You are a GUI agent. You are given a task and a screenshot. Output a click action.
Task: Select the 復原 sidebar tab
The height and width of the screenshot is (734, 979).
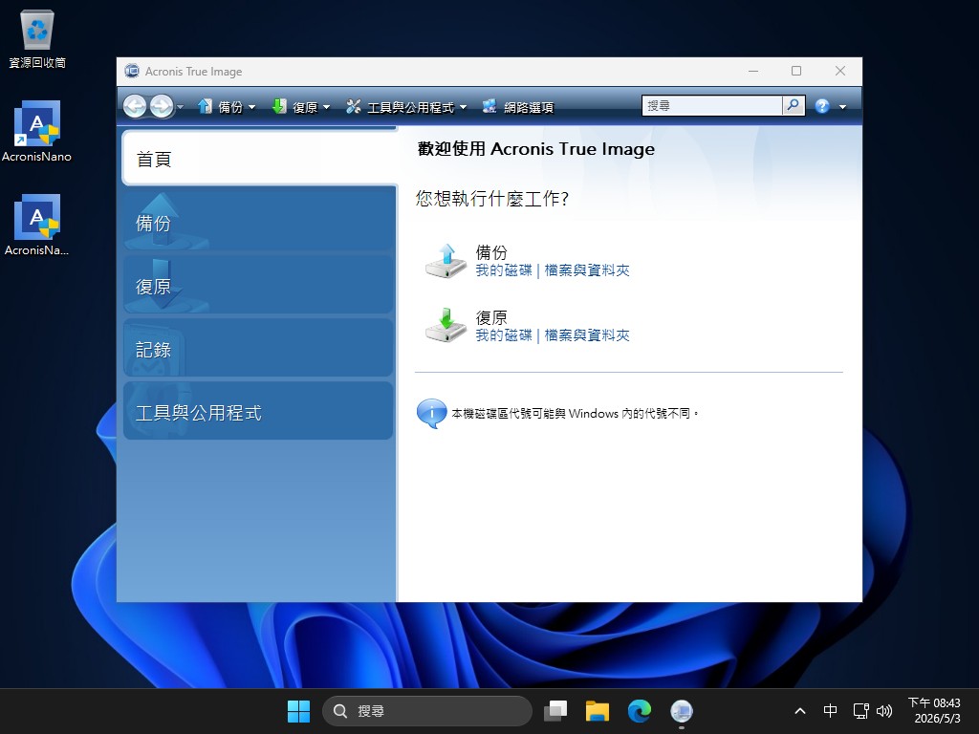258,285
